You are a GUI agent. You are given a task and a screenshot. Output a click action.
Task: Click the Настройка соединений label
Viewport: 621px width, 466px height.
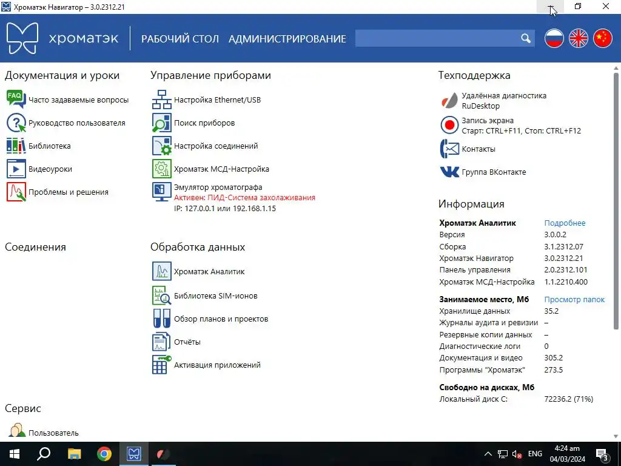[216, 146]
